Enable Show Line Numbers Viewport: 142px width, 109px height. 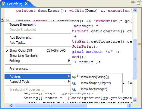pyautogui.click(x=38, y=56)
